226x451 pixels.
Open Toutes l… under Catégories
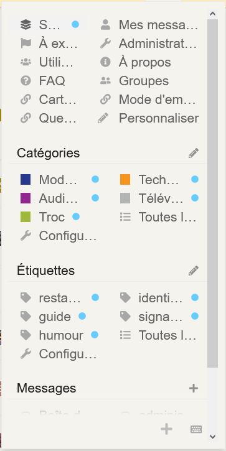158,217
